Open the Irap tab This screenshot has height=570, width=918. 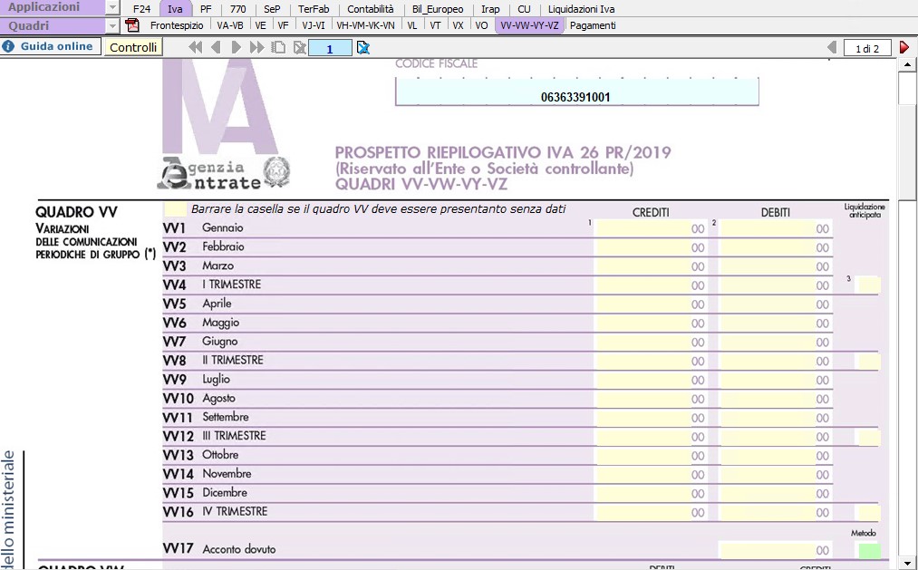pos(490,9)
